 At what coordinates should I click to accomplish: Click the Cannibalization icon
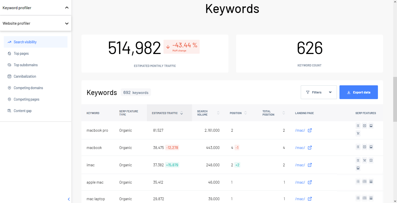pyautogui.click(x=9, y=76)
